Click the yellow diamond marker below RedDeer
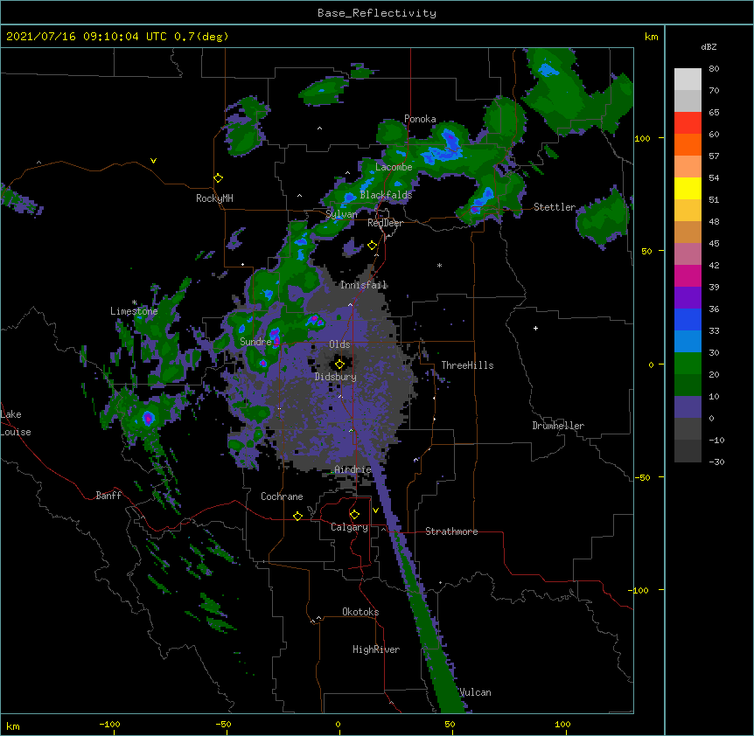This screenshot has width=754, height=736. pos(372,246)
